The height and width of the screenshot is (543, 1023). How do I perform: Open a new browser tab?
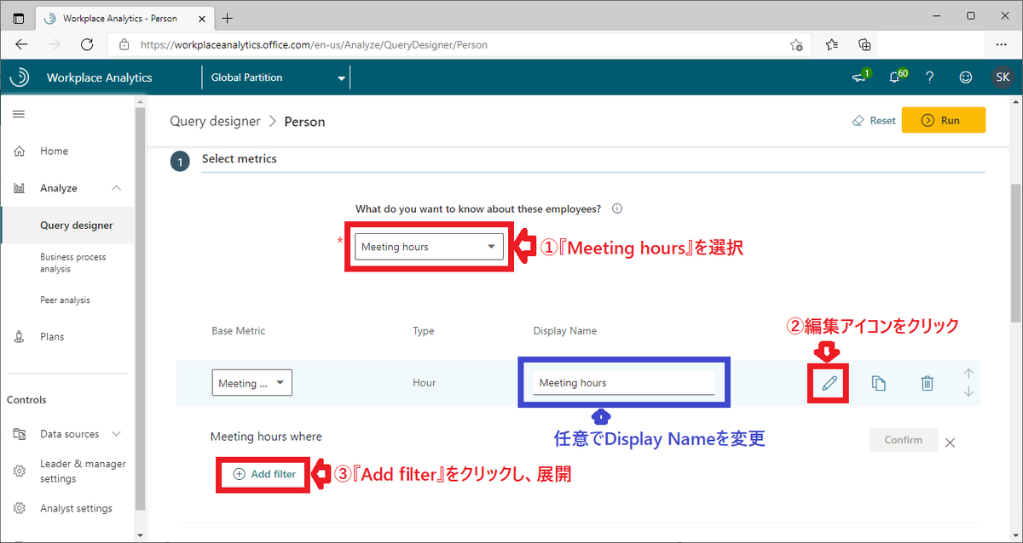[228, 18]
